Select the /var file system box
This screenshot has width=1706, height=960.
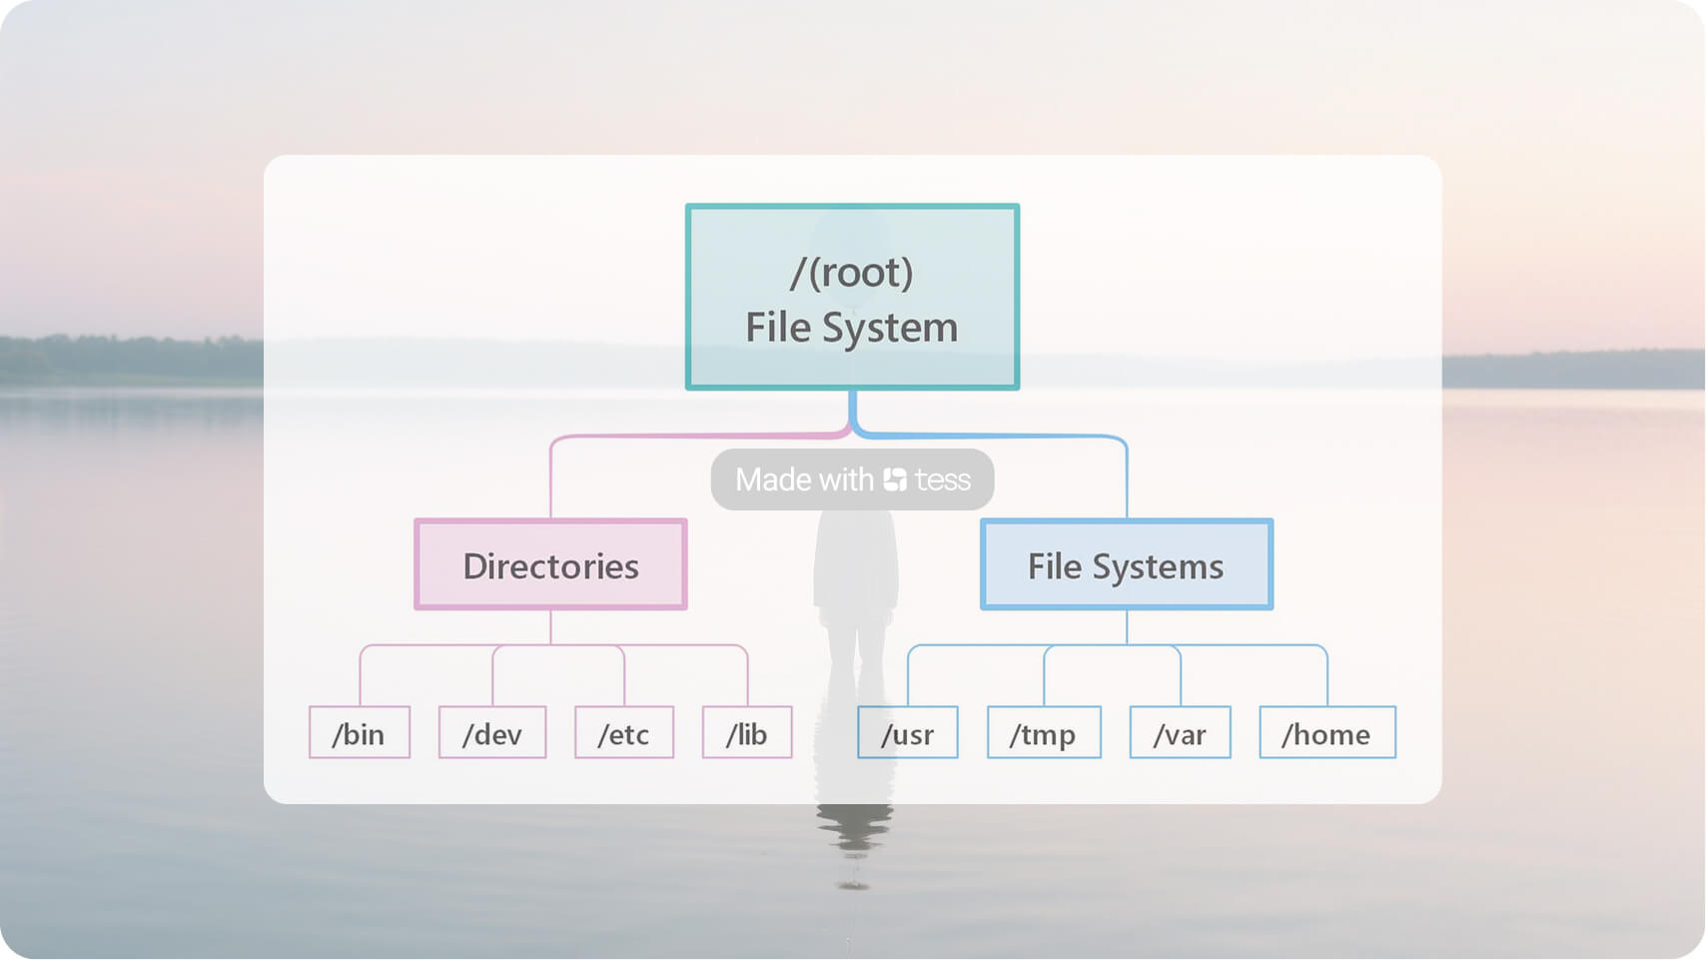tap(1180, 733)
